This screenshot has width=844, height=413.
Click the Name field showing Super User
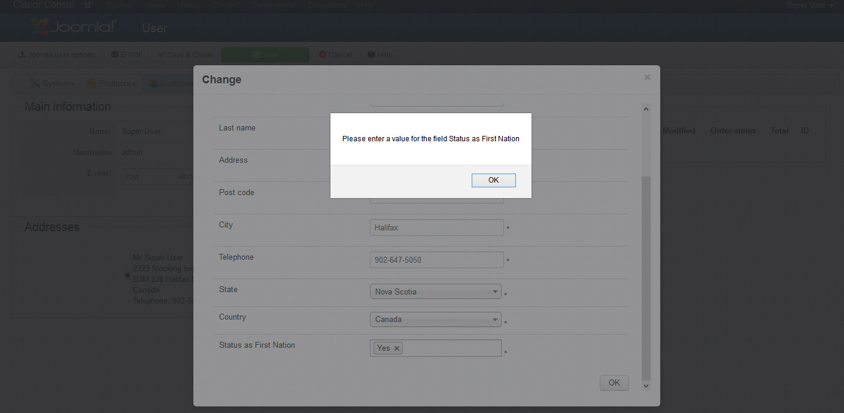141,131
